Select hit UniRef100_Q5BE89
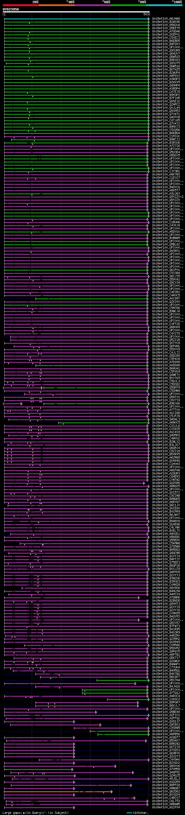 pyautogui.click(x=166, y=712)
